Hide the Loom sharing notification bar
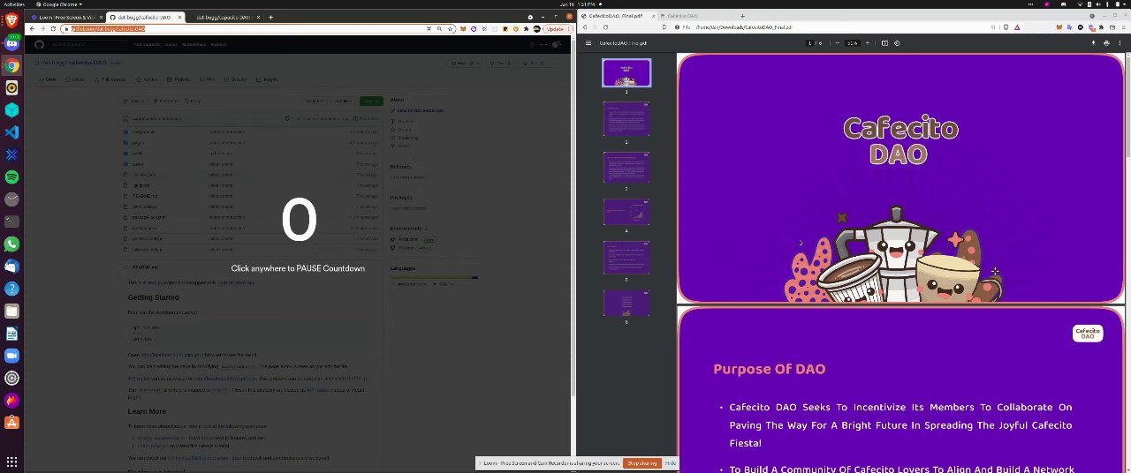The width and height of the screenshot is (1131, 473). [671, 463]
